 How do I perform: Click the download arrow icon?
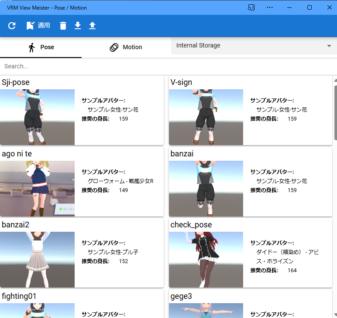click(x=78, y=26)
